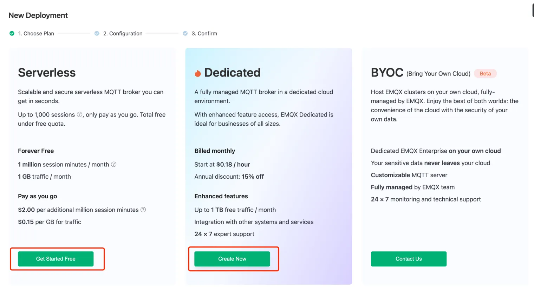Viewport: 534px width, 292px height.
Task: Click the flame icon next to Dedicated
Action: coord(198,73)
